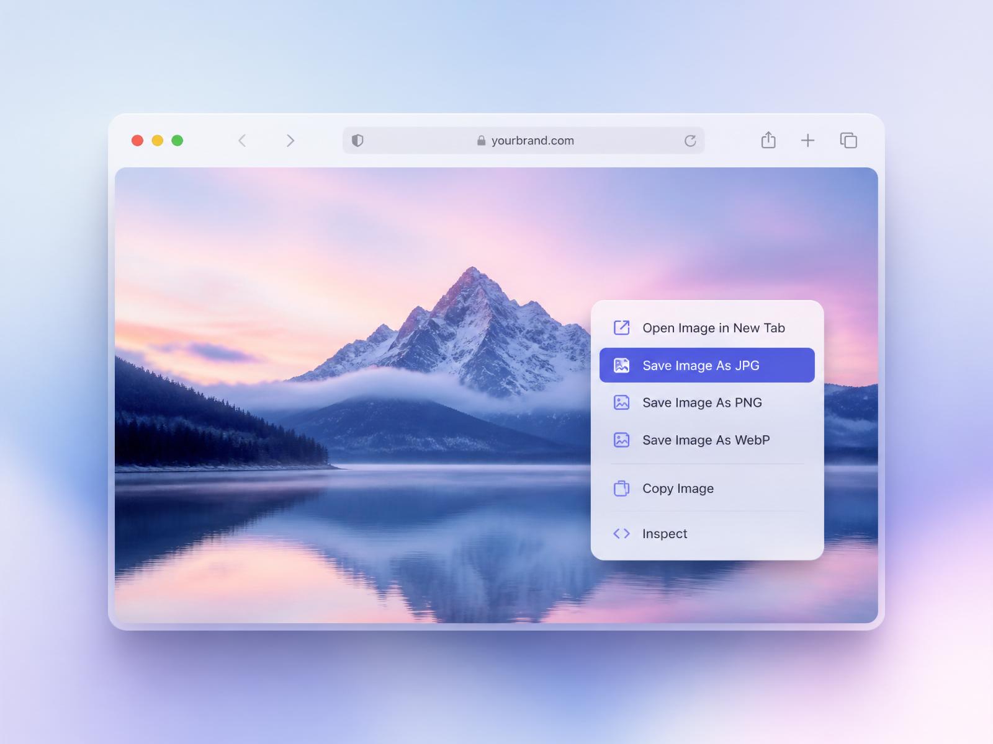Reload the page
The width and height of the screenshot is (993, 744).
[x=690, y=141]
